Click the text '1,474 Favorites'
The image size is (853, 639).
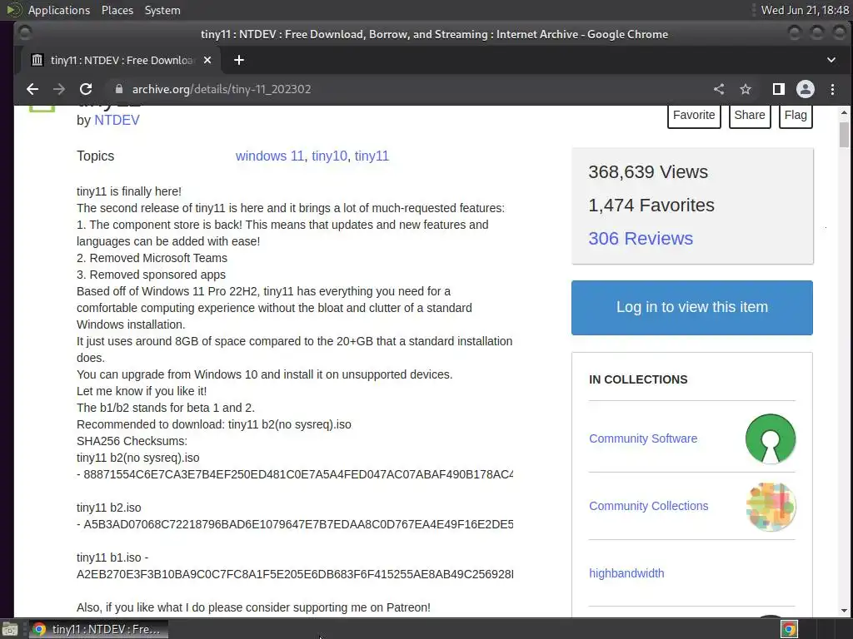(x=651, y=206)
